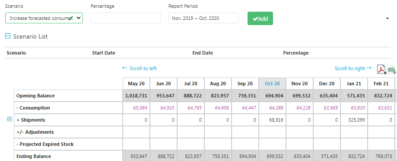Image resolution: width=397 pixels, height=161 pixels.
Task: Select the May 20 column header
Action: 136,84
